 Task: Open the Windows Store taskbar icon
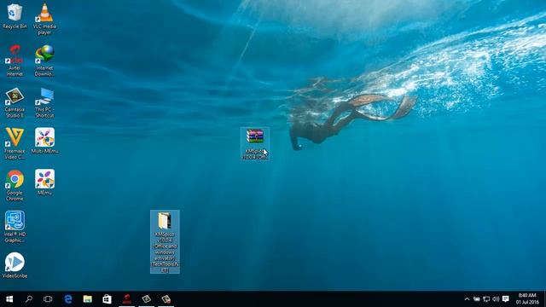coord(107,299)
